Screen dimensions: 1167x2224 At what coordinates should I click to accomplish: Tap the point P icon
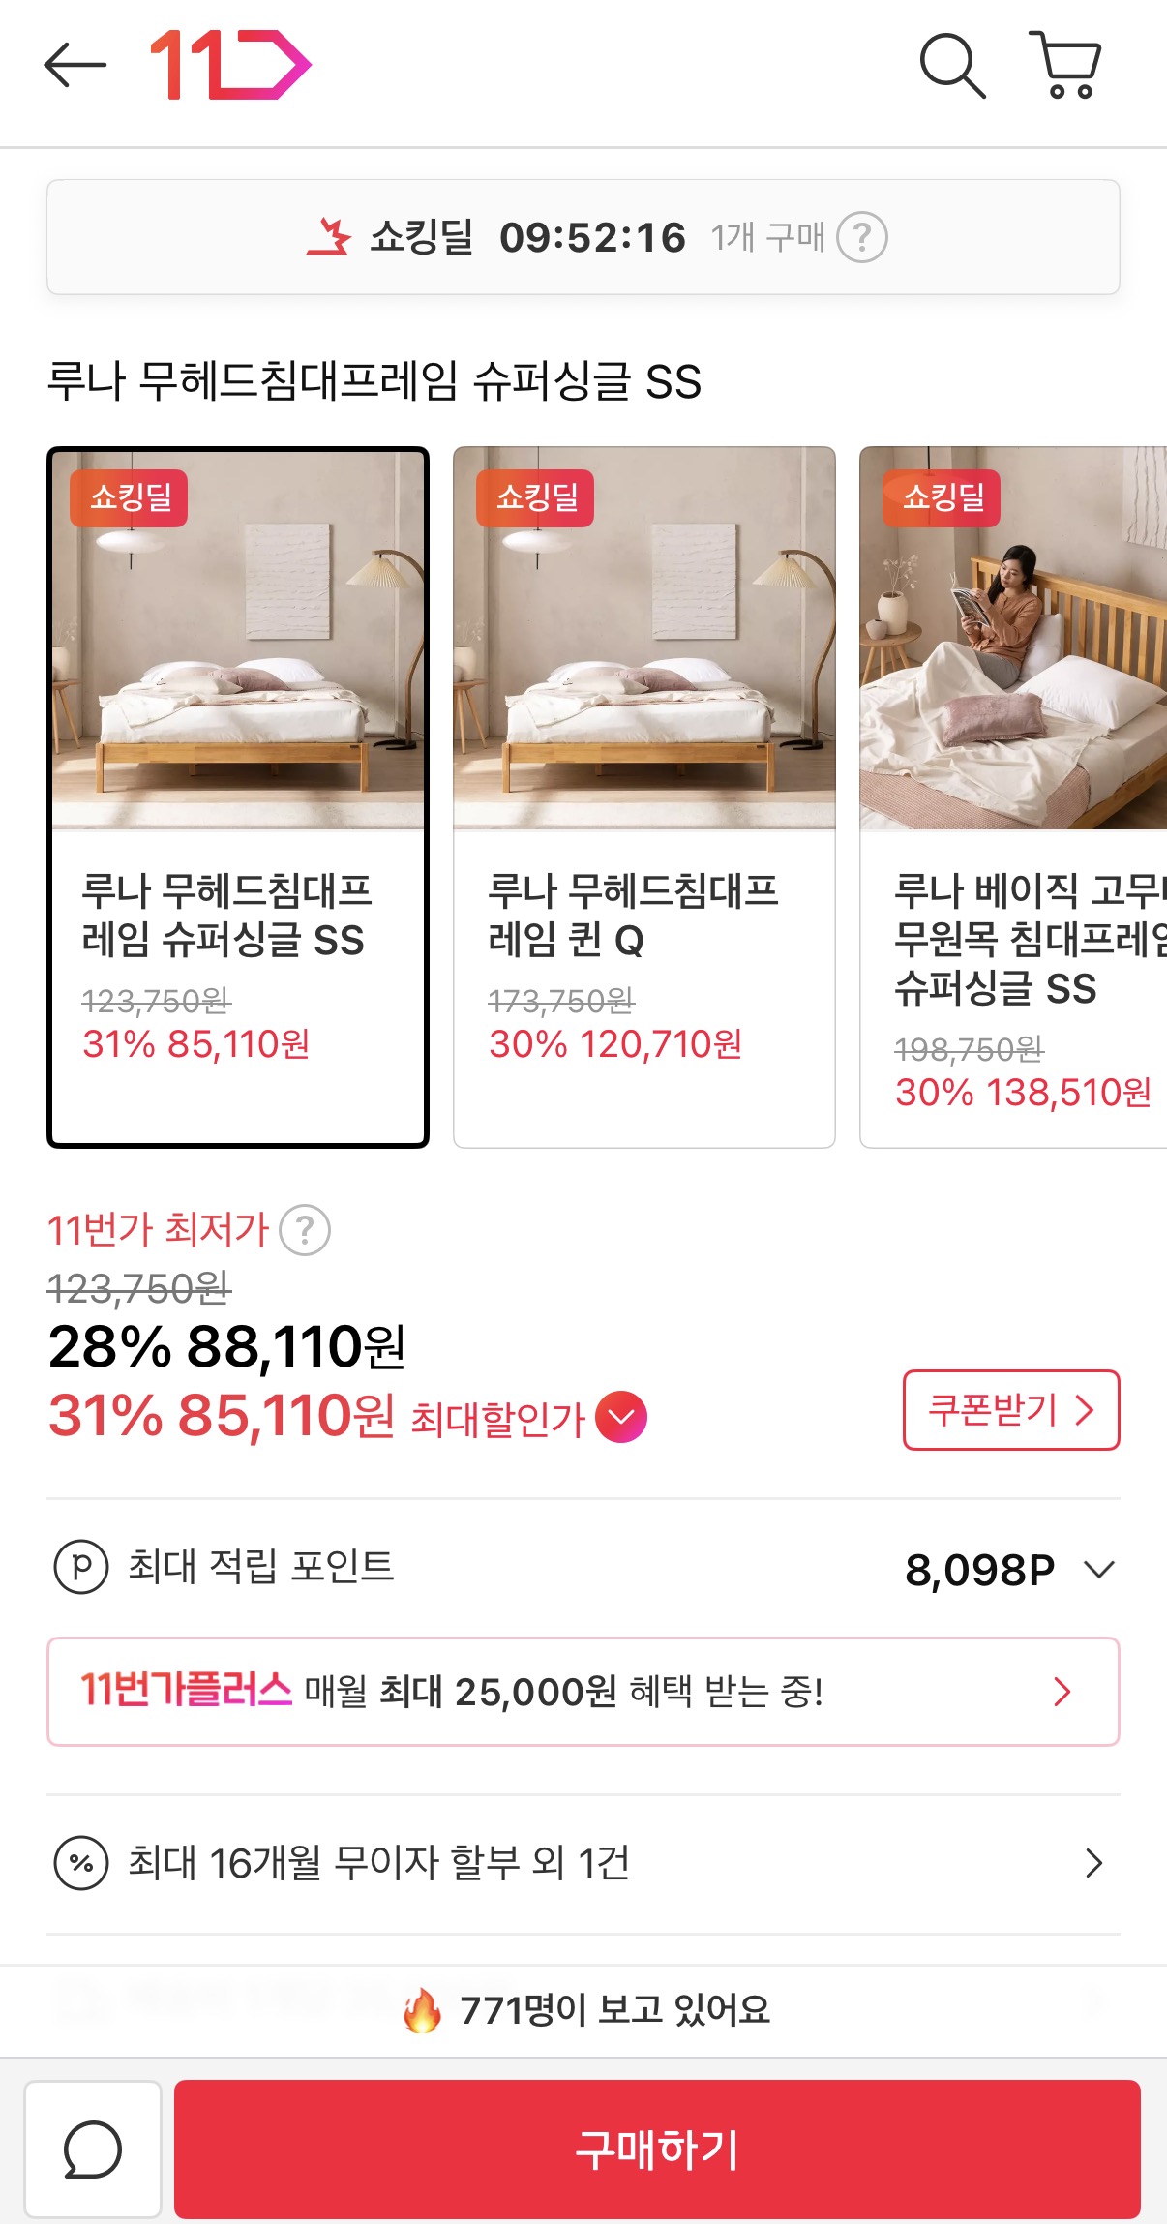[81, 1567]
